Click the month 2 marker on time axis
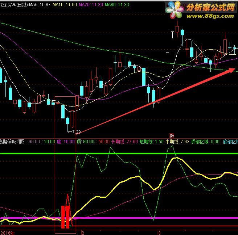Screen dimensions: 238x235 83,233
